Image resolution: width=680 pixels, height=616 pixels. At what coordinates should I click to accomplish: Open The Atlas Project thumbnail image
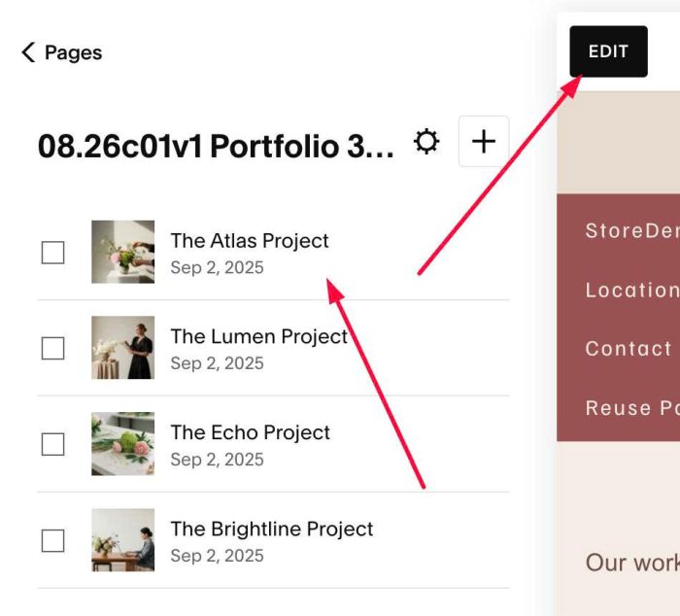[x=122, y=252]
